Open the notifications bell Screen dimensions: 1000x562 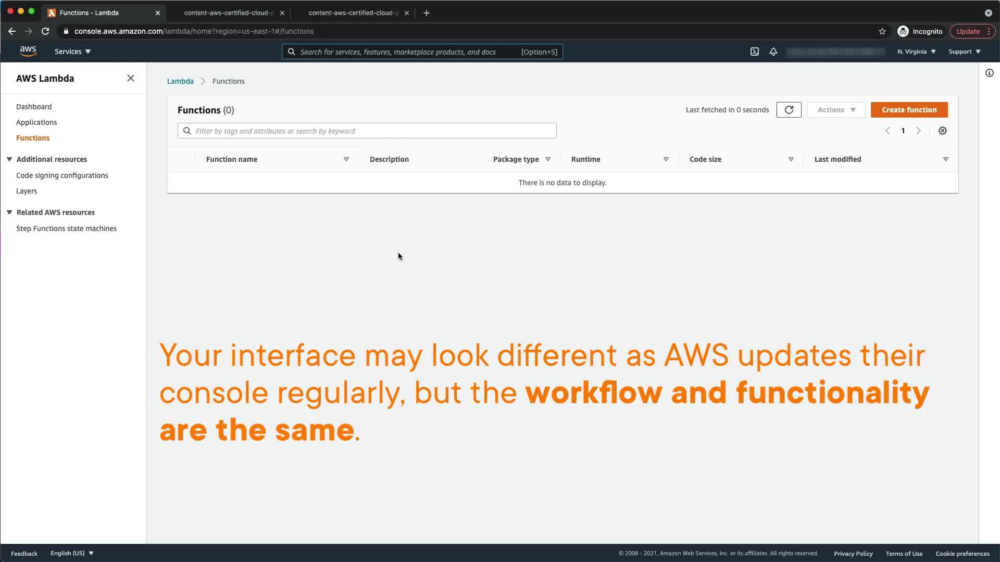[x=773, y=52]
